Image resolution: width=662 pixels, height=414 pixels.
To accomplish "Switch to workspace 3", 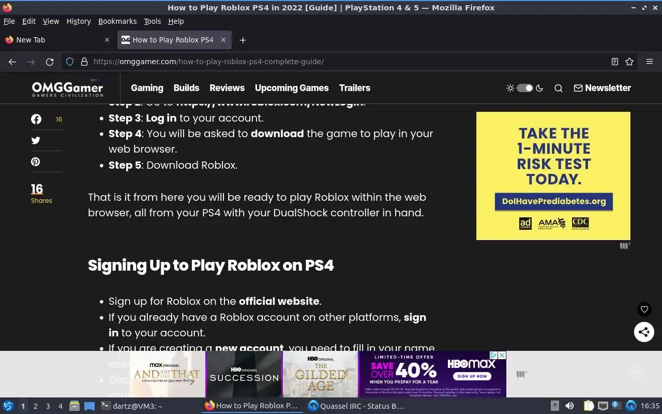I will click(x=48, y=406).
